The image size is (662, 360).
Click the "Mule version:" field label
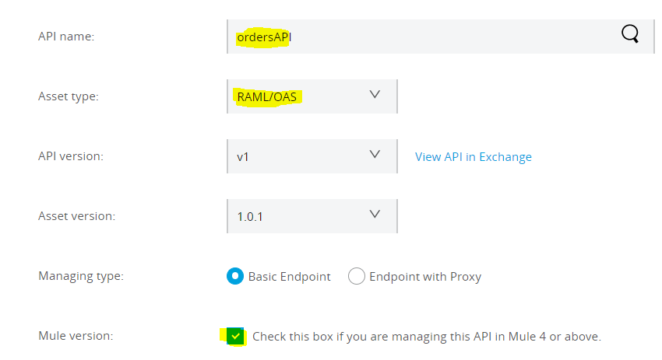[76, 336]
